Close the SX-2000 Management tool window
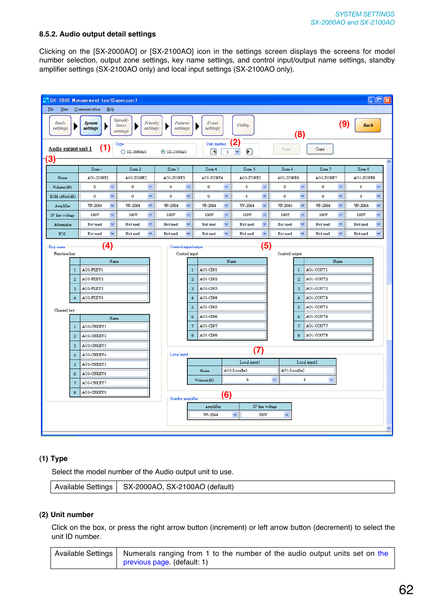434x616 pixels. 388,100
